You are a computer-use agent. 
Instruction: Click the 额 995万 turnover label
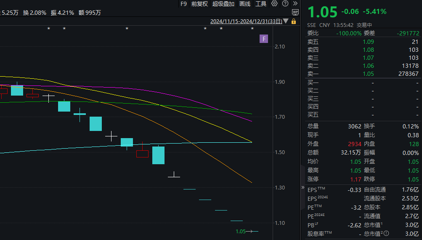[x=90, y=13]
